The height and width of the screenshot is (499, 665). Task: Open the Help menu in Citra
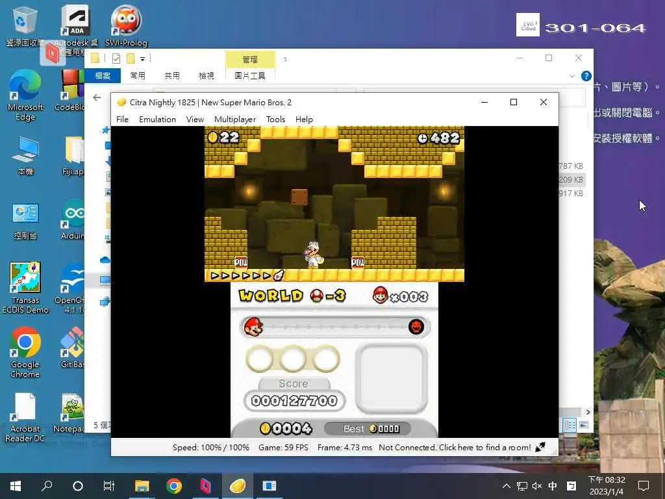pos(304,120)
